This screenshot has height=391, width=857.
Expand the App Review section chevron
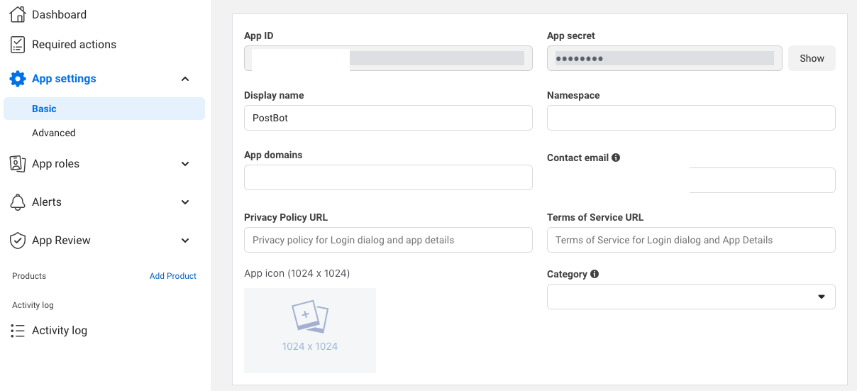(185, 241)
